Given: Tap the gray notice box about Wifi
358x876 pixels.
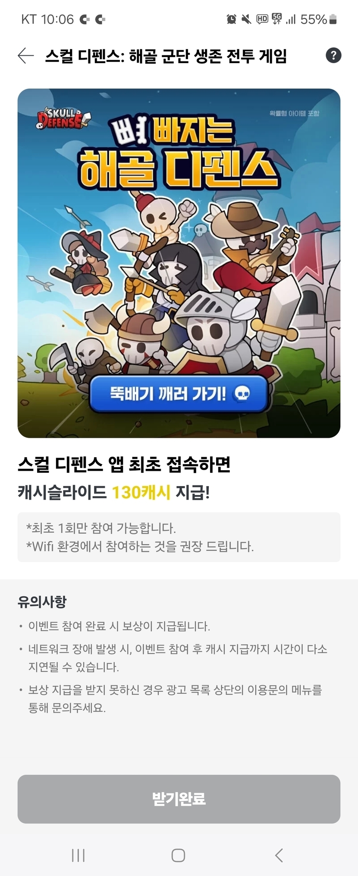Looking at the screenshot, I should pyautogui.click(x=179, y=537).
